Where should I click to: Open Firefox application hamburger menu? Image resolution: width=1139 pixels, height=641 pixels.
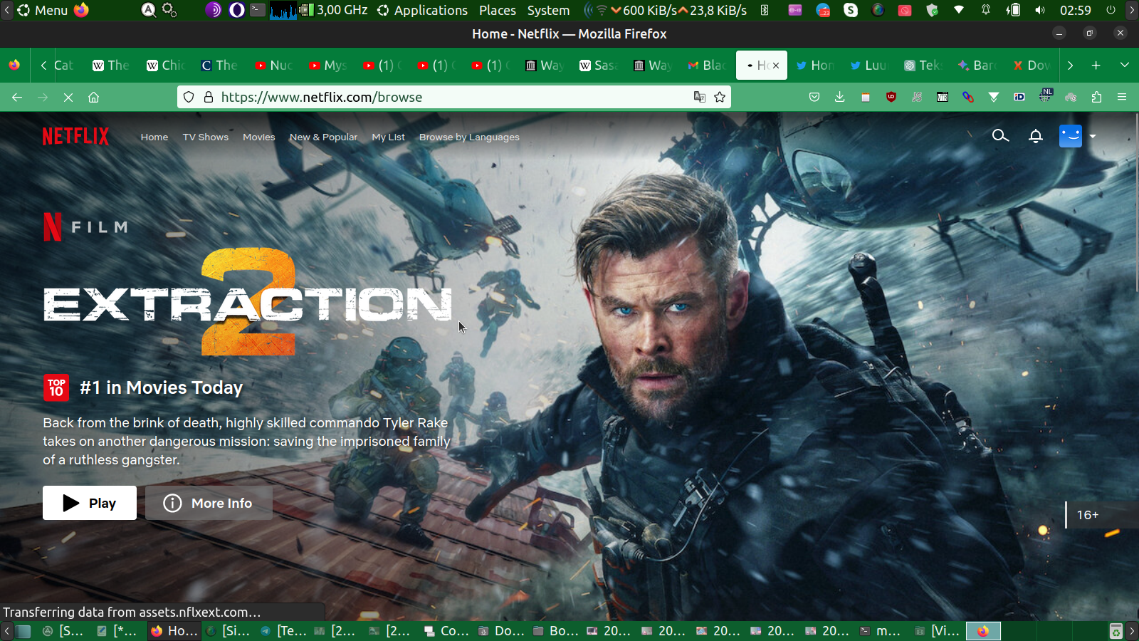1122,97
